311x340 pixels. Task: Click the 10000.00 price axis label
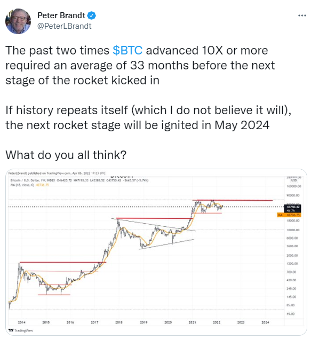pos(293,230)
